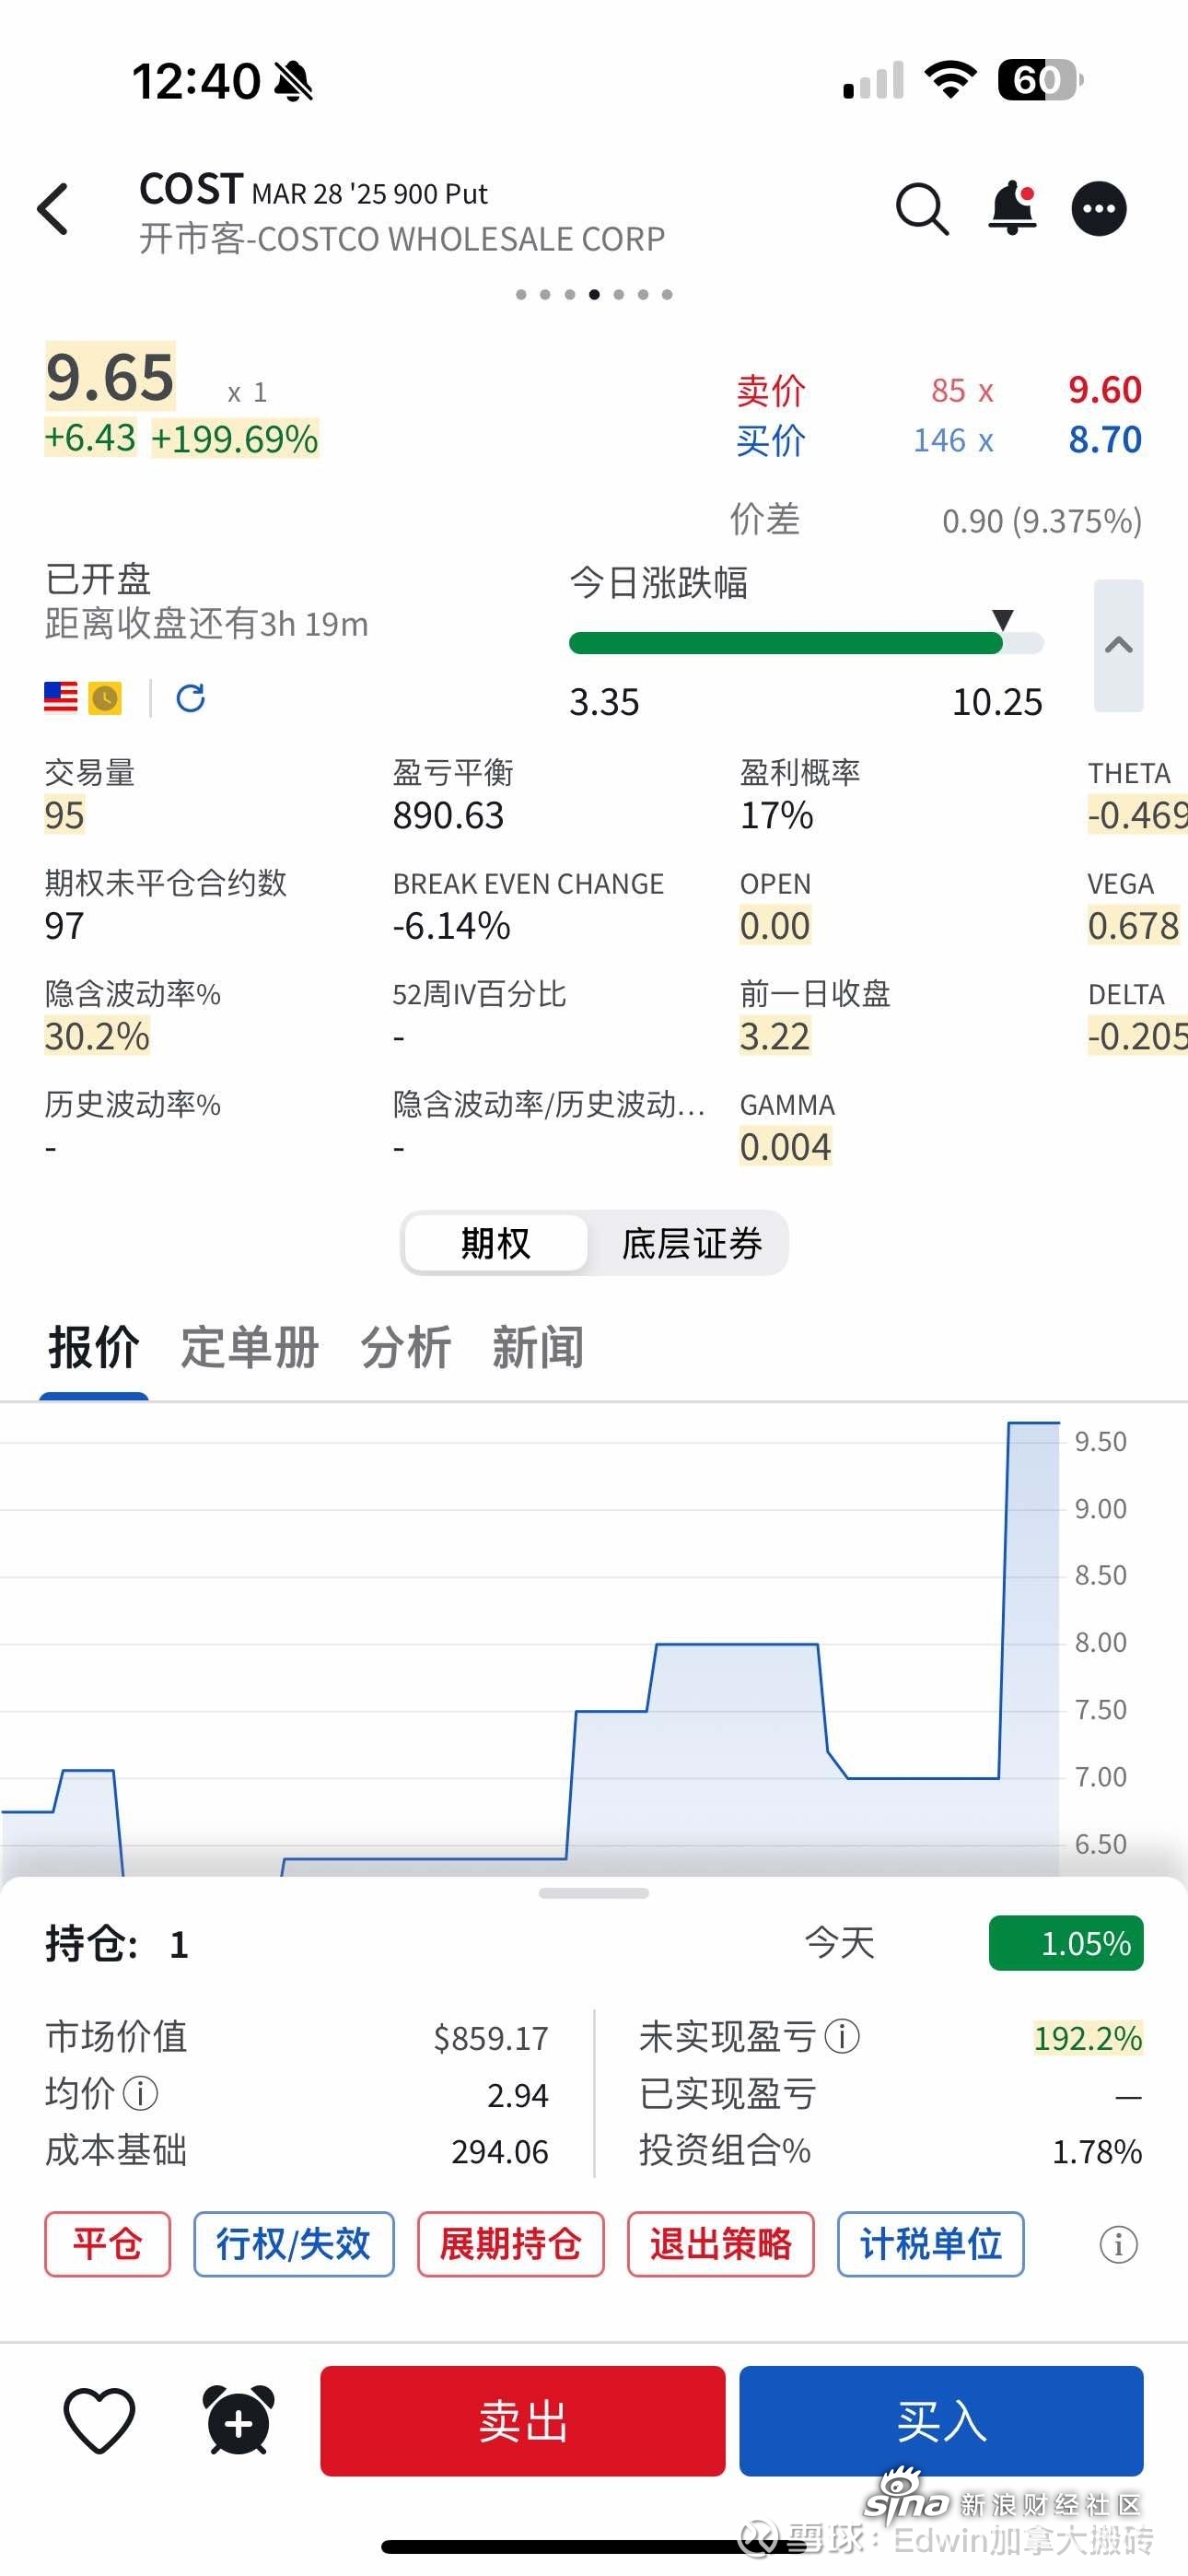The height and width of the screenshot is (2576, 1188).
Task: Tap the status bar Wi-Fi icon
Action: point(950,79)
